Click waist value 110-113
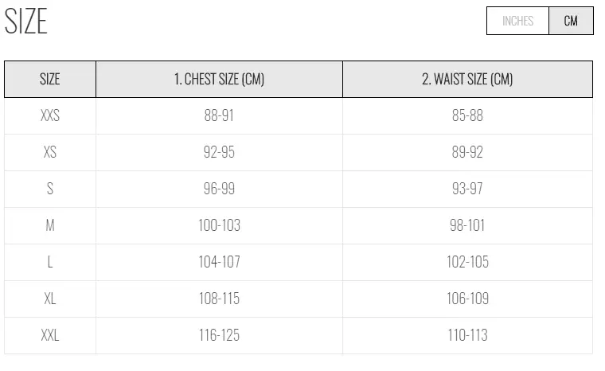The width and height of the screenshot is (605, 371). (x=467, y=335)
